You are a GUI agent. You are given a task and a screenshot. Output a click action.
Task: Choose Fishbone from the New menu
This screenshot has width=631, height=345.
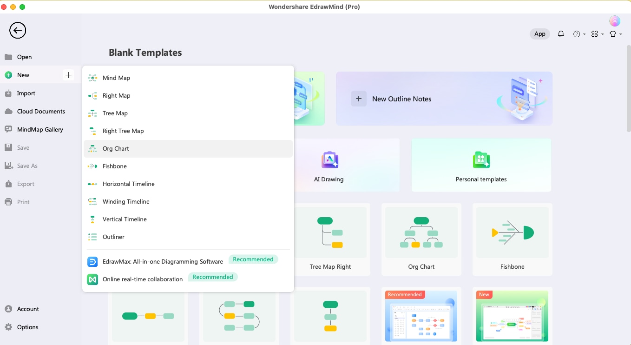coord(188,166)
